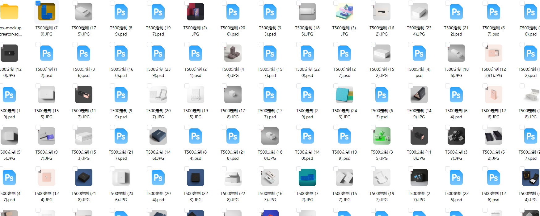The height and width of the screenshot is (216, 540).
Task: Select the Ps icon for T500定制 (239).psd
Action: pyautogui.click(x=158, y=53)
